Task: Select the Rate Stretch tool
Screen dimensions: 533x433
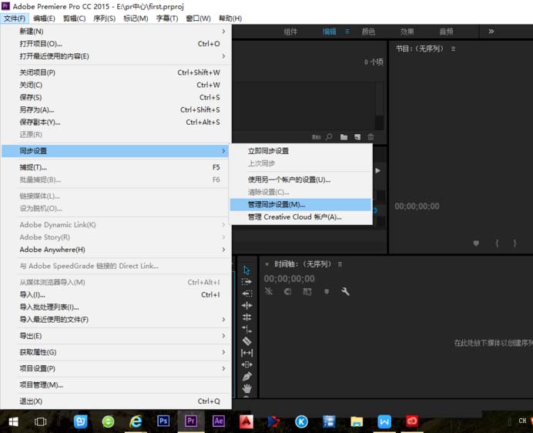Action: pyautogui.click(x=246, y=329)
